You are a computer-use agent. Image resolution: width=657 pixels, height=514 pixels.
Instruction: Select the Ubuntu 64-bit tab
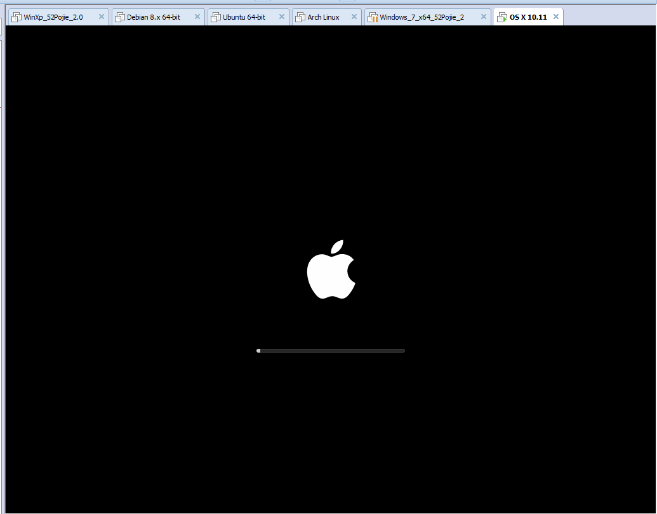(244, 17)
